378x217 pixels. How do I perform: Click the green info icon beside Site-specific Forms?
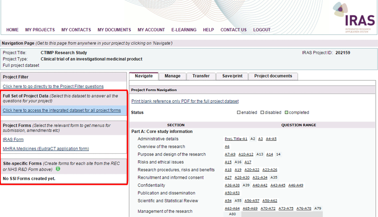point(58,169)
